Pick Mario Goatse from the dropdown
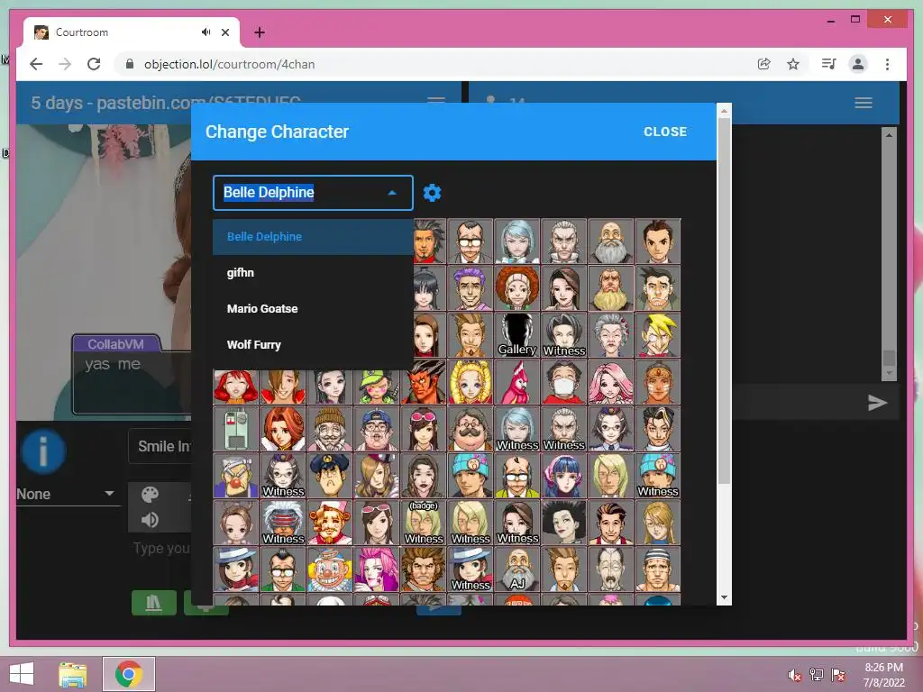This screenshot has height=692, width=923. (313, 308)
